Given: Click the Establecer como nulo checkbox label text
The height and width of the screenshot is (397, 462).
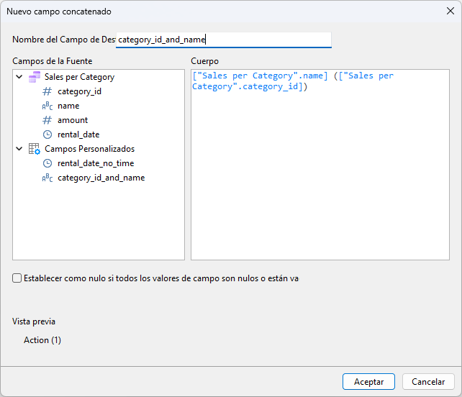Looking at the screenshot, I should pos(161,278).
